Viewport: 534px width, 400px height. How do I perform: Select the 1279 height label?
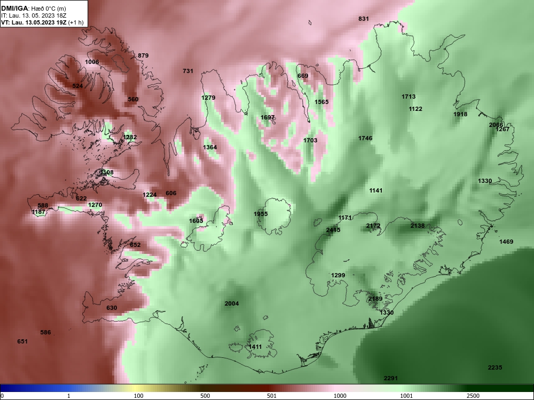[x=208, y=98]
